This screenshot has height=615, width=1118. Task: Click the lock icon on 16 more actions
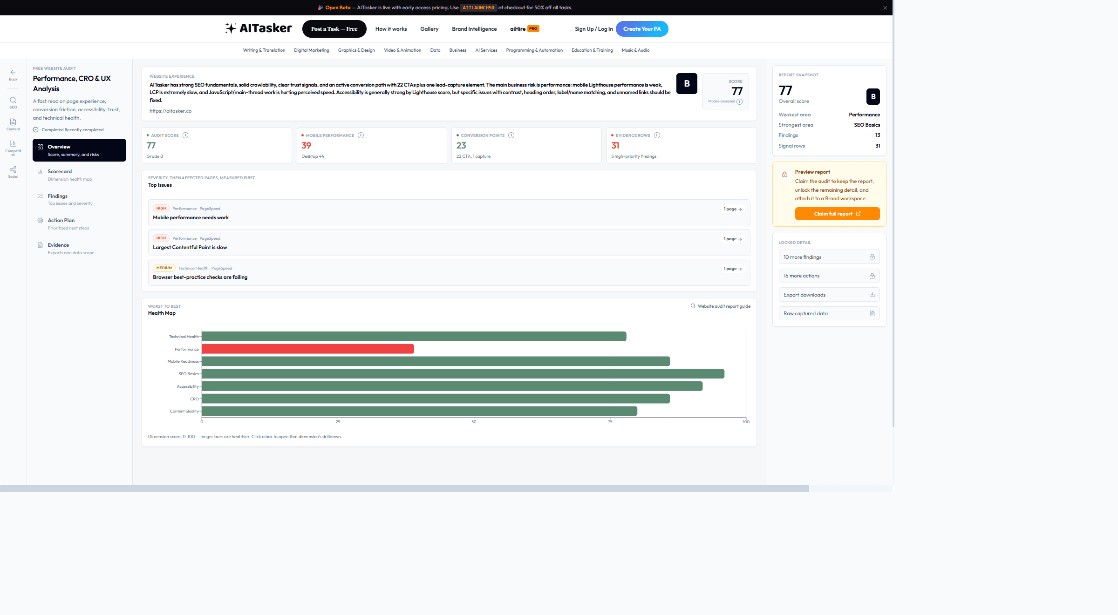872,276
